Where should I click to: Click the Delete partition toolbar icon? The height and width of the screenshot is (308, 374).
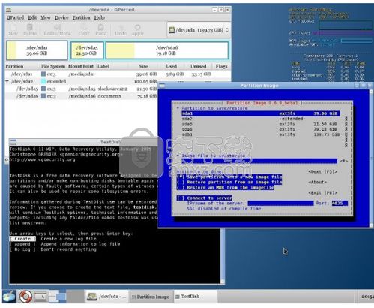[x=30, y=29]
